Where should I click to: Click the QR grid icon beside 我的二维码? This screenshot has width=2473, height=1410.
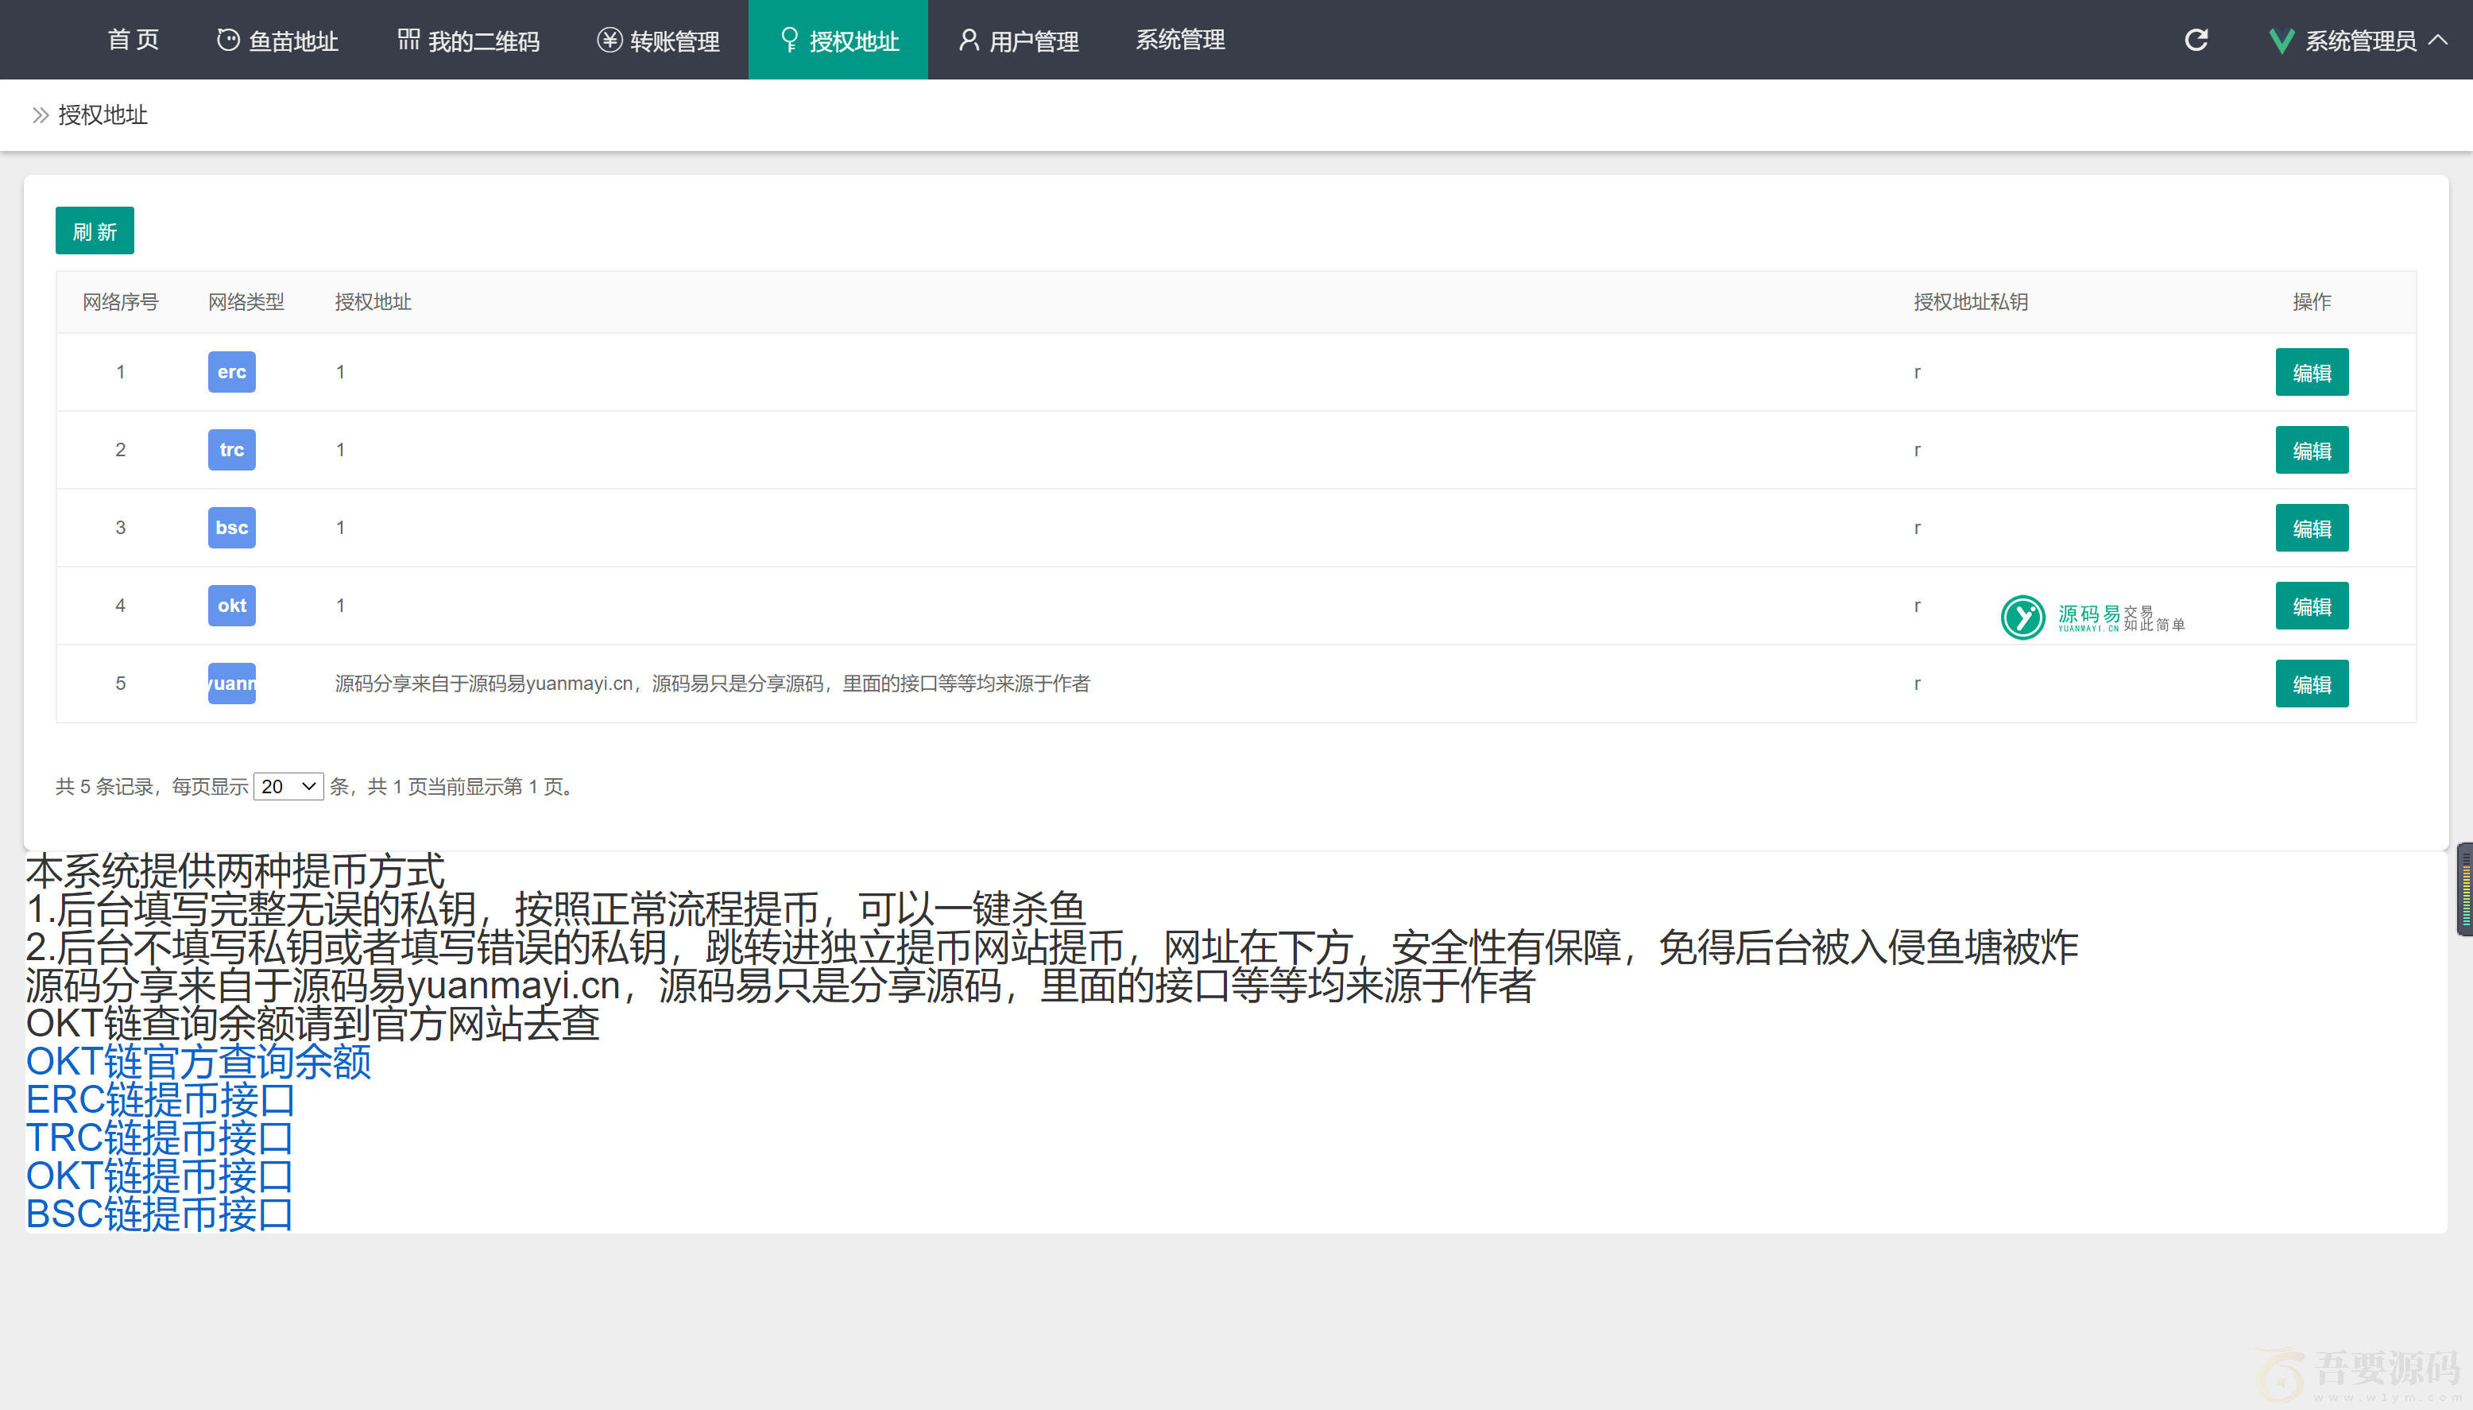click(x=408, y=40)
